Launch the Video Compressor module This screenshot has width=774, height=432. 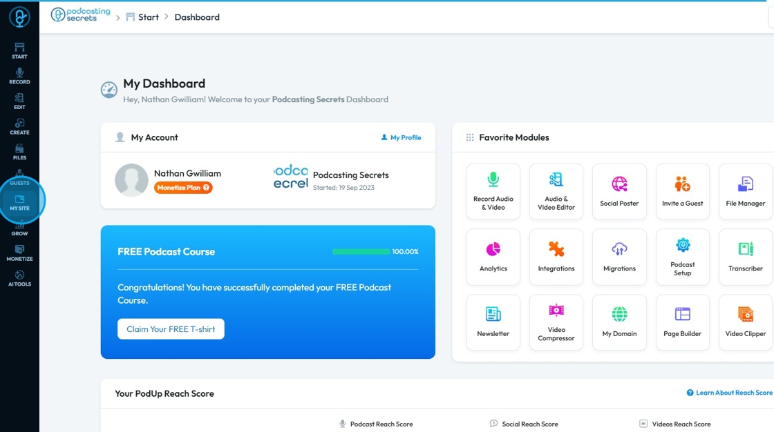[556, 322]
